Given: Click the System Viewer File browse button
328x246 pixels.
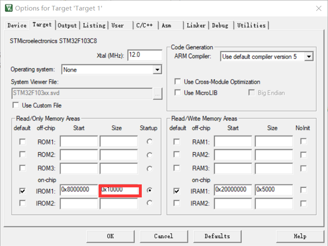Looking at the screenshot, I should [157, 94].
